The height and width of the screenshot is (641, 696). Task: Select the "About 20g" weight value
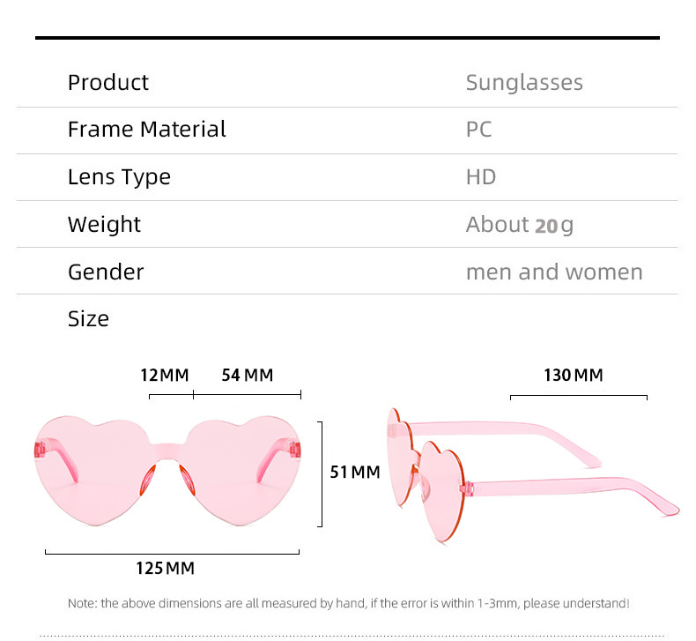tap(519, 225)
